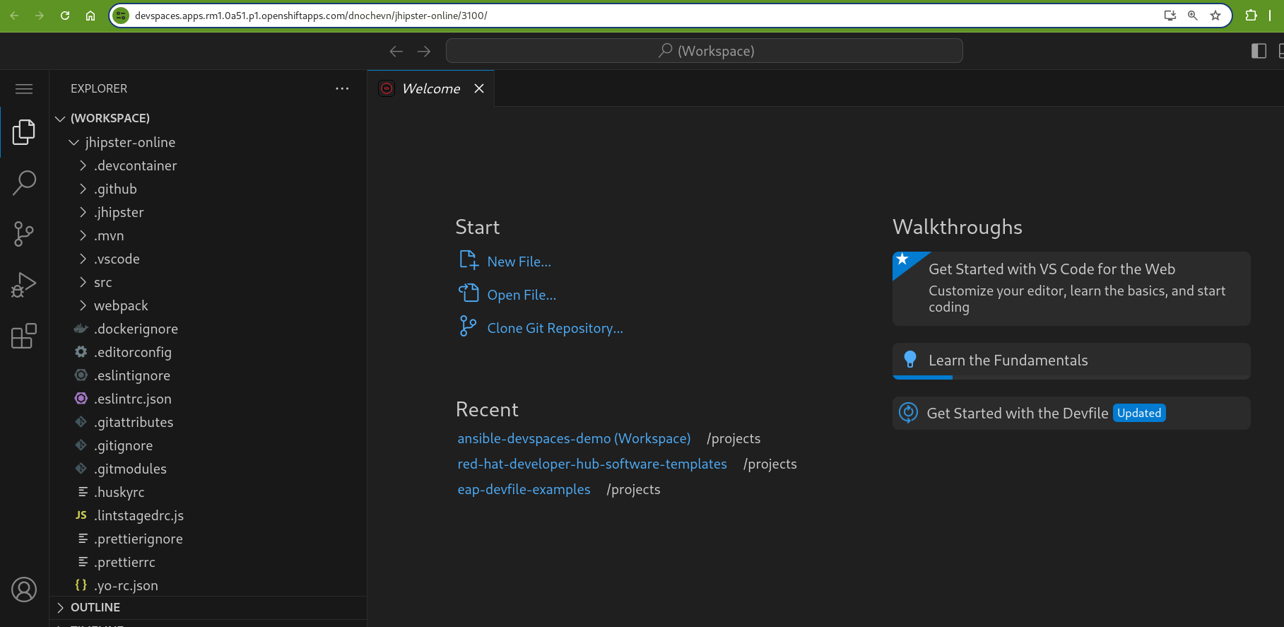
Task: Open the Extensions view
Action: tap(24, 336)
